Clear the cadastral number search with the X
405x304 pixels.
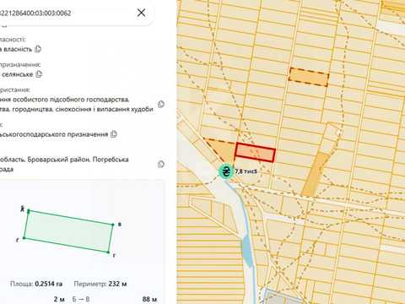(x=141, y=13)
